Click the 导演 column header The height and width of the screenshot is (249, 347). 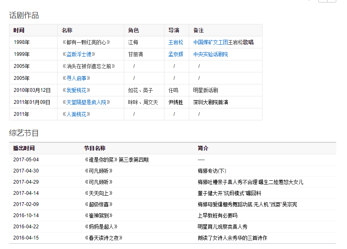(173, 30)
